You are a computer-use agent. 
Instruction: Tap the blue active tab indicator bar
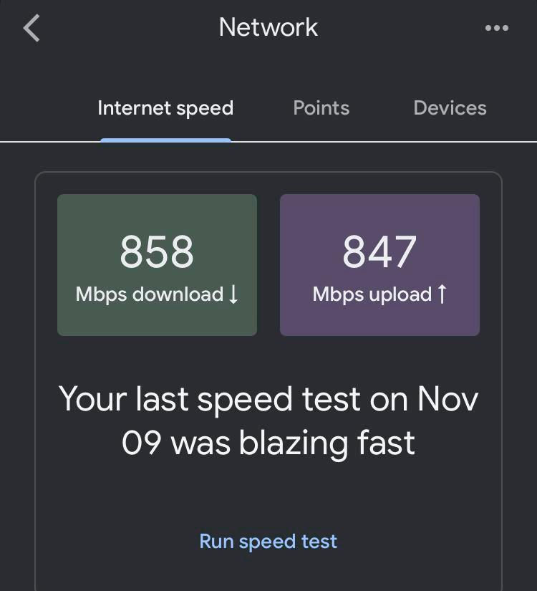(166, 140)
